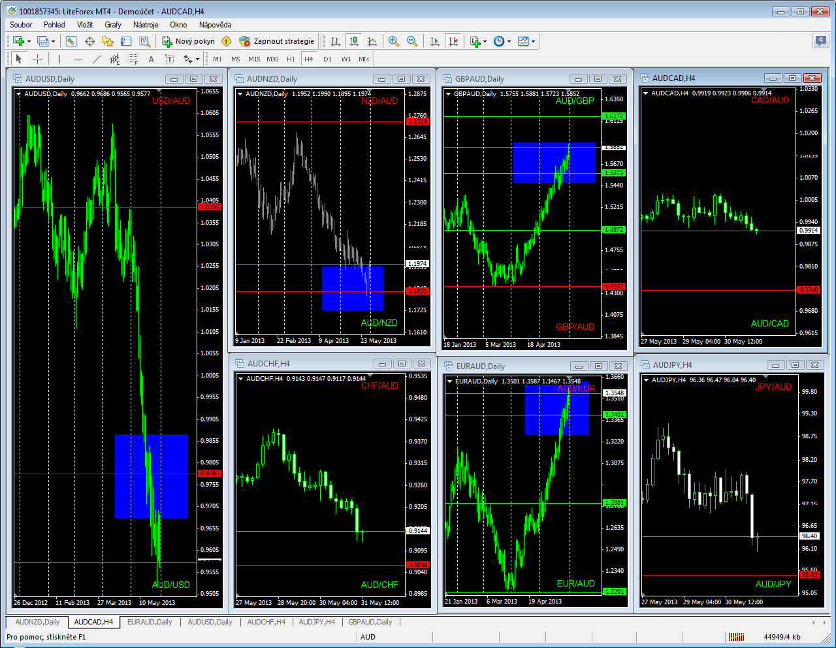Click the blue rectangle on EURAUD chart
The image size is (836, 648).
click(x=556, y=410)
